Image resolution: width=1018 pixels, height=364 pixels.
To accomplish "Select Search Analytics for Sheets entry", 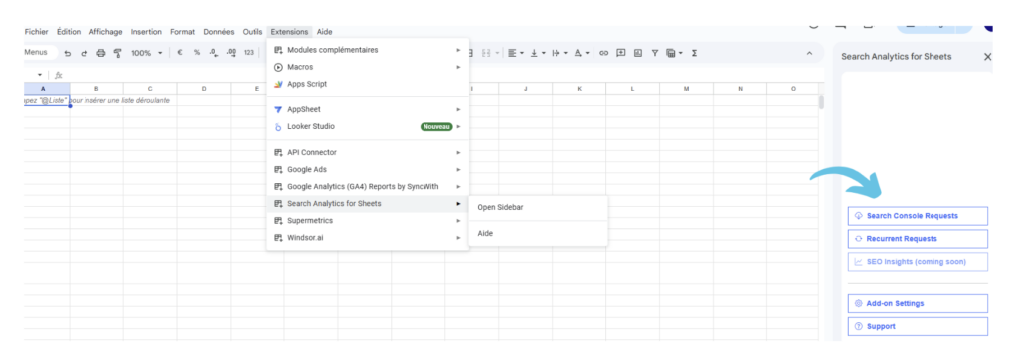I will (x=368, y=204).
